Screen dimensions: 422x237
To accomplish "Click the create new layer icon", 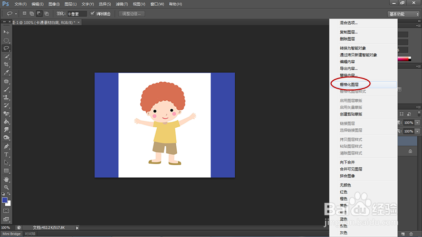I will pos(403,234).
